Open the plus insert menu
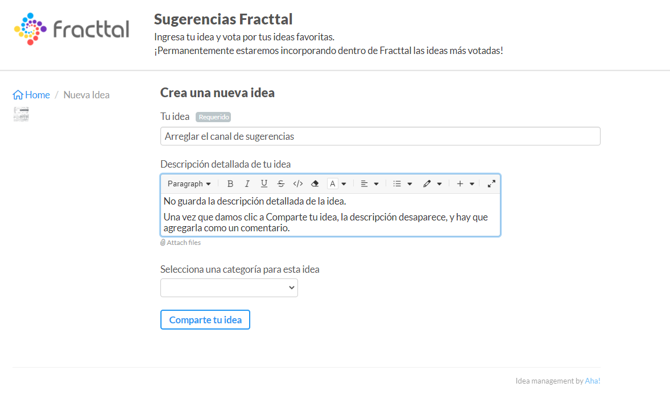The image size is (670, 404). pyautogui.click(x=465, y=184)
